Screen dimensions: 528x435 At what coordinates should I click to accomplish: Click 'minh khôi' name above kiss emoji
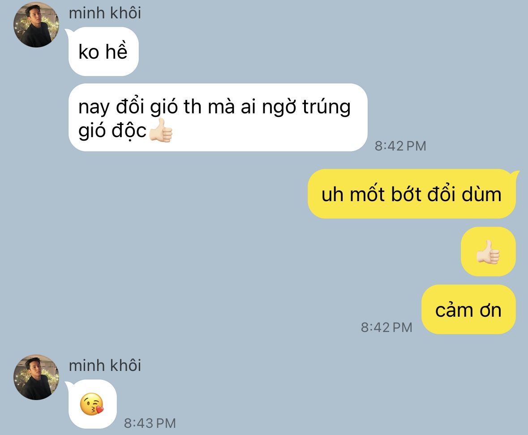[x=105, y=366]
